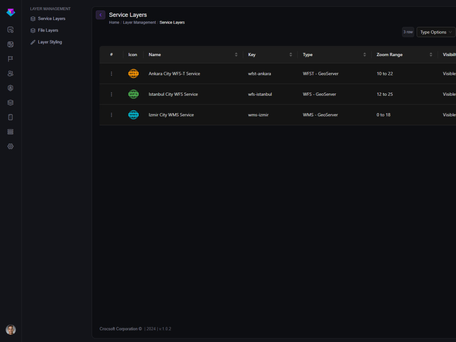The image size is (456, 342).
Task: Click the Visible cell in the Ankara row
Action: [449, 74]
